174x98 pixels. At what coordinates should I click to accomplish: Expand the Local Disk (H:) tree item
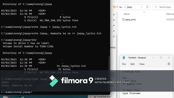(x=91, y=97)
